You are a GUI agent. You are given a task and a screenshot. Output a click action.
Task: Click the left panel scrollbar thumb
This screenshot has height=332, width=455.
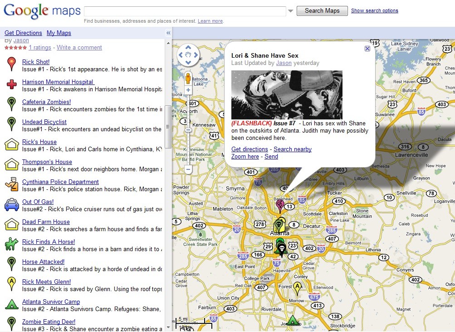point(168,127)
